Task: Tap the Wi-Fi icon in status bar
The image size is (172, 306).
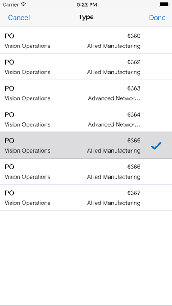Action: (x=23, y=4)
